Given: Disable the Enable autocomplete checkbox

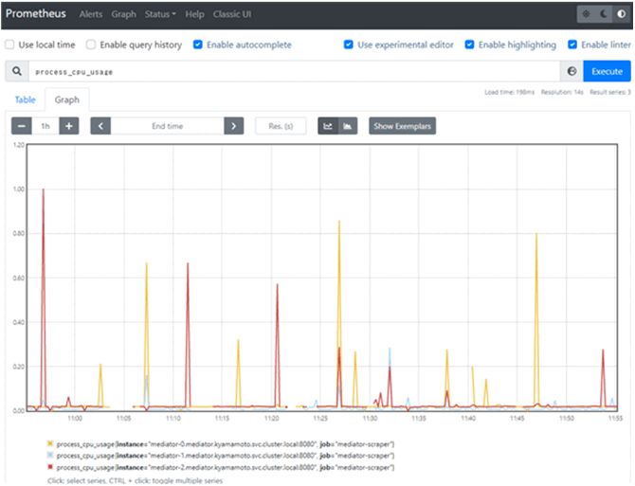Looking at the screenshot, I should (197, 45).
